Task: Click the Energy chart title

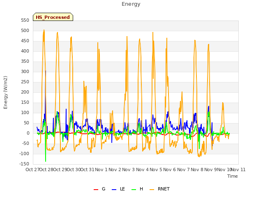Action: pos(131,4)
